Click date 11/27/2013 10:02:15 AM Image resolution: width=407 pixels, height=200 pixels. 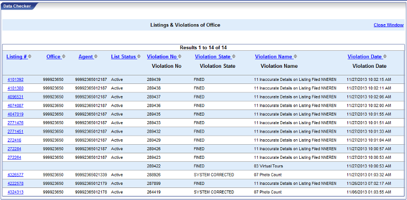click(369, 79)
